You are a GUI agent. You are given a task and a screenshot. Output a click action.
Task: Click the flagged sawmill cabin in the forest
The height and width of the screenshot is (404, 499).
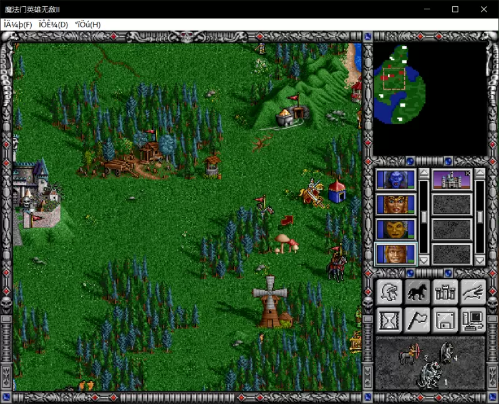pyautogui.click(x=150, y=149)
